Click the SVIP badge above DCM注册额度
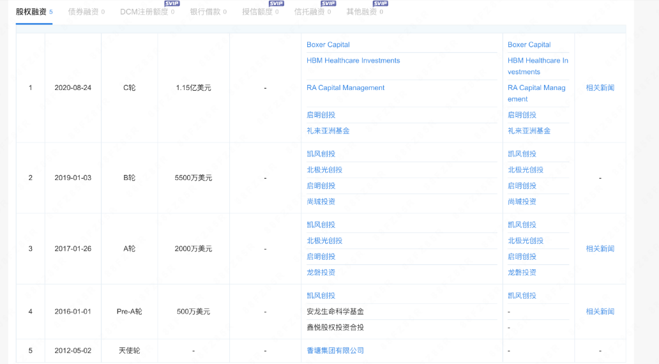The width and height of the screenshot is (659, 364). (172, 3)
